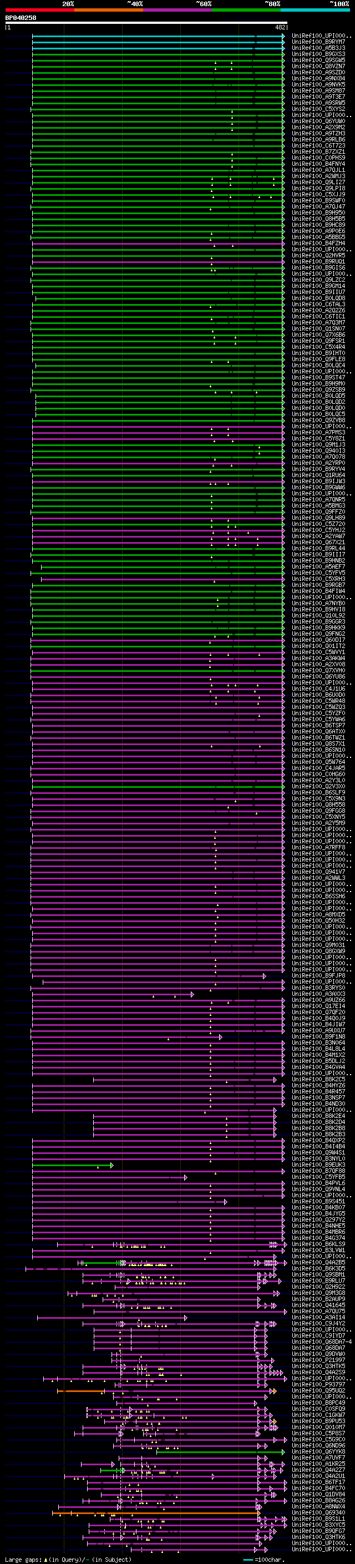Click the UniRef100_Q5W764 label
Screen dimensions: 355x1564
click(318, 762)
